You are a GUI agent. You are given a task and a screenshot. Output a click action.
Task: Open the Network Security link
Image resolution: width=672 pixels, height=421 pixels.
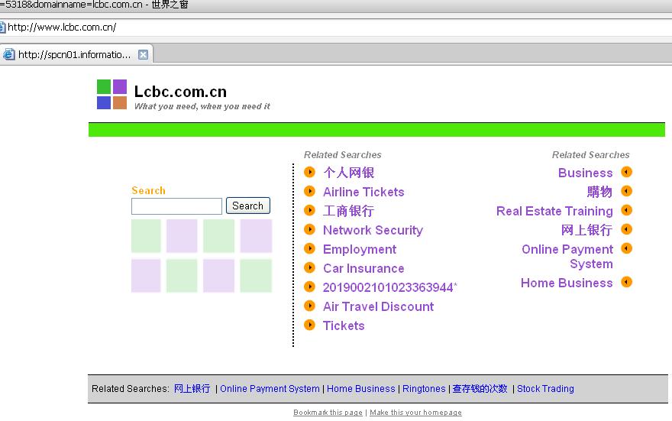pyautogui.click(x=373, y=230)
